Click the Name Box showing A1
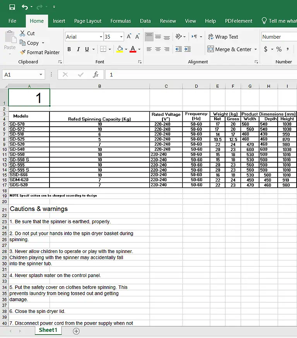Screen dimensions: 297x338 24,75
